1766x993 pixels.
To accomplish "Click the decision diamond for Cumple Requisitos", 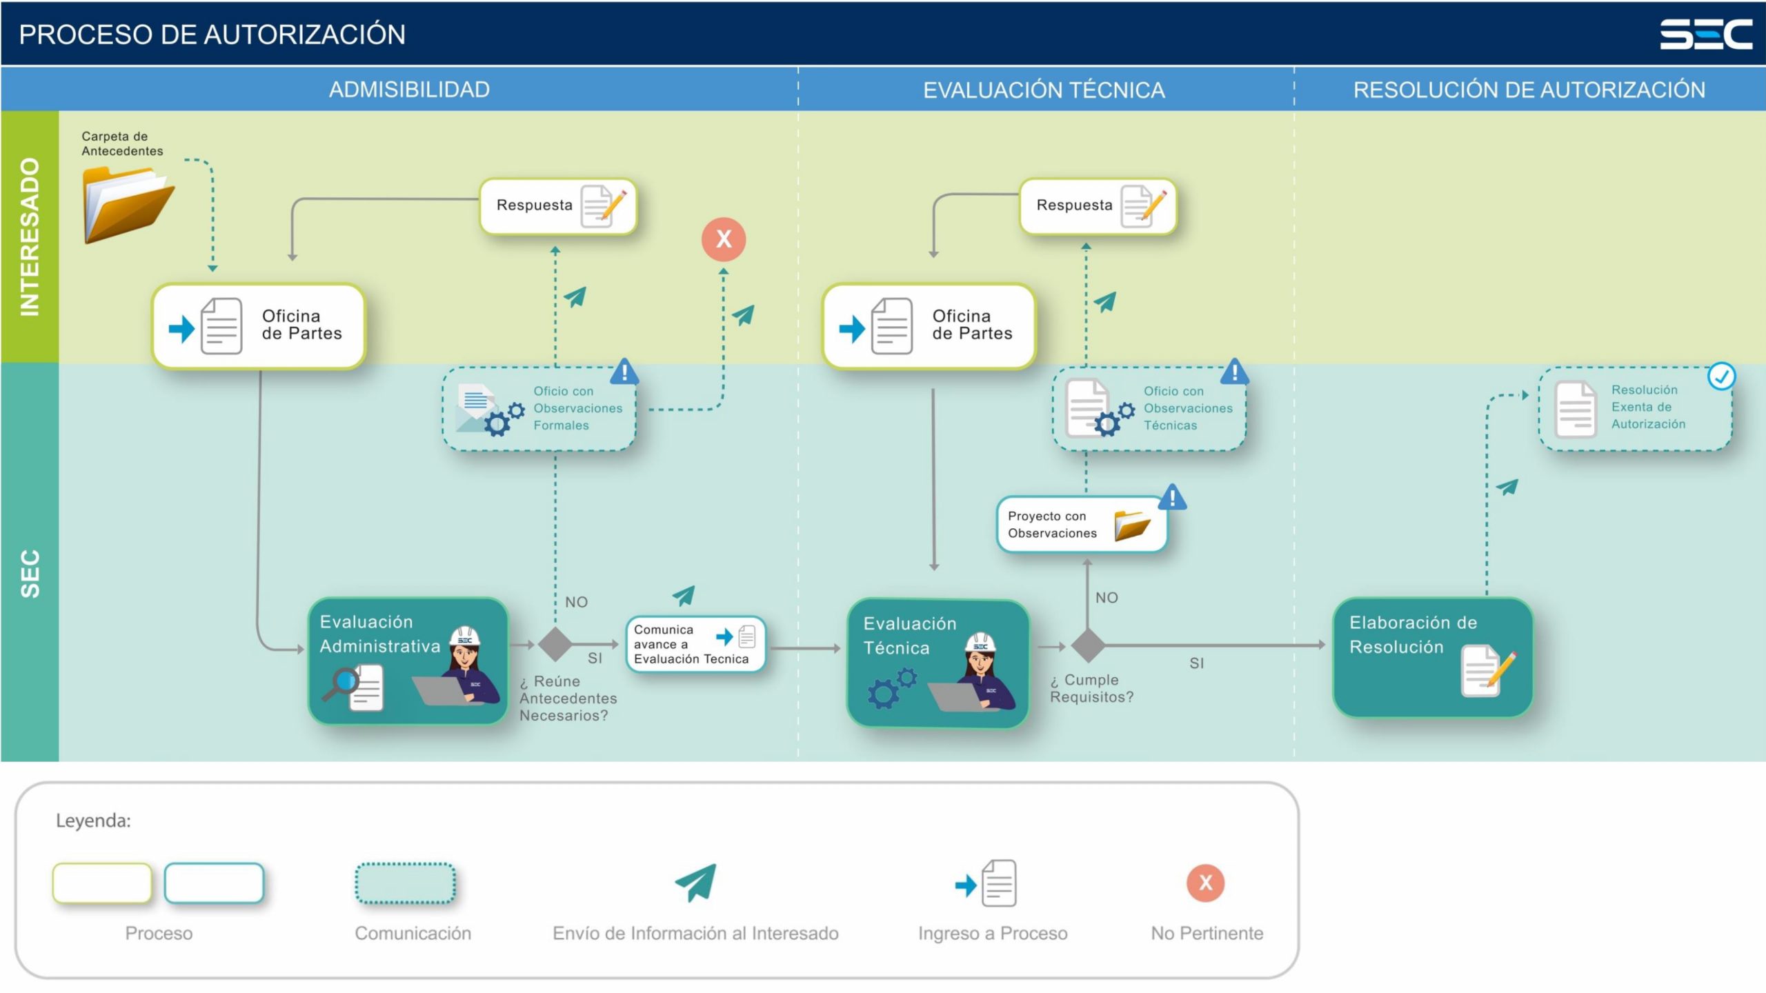I will 1088,646.
